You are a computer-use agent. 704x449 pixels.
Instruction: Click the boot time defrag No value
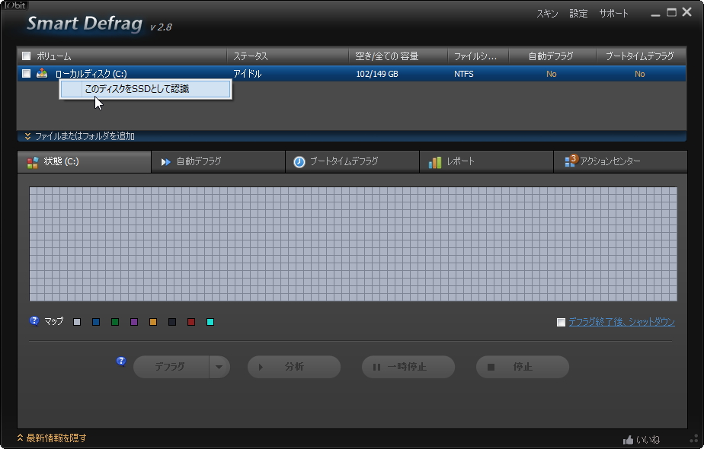point(640,74)
